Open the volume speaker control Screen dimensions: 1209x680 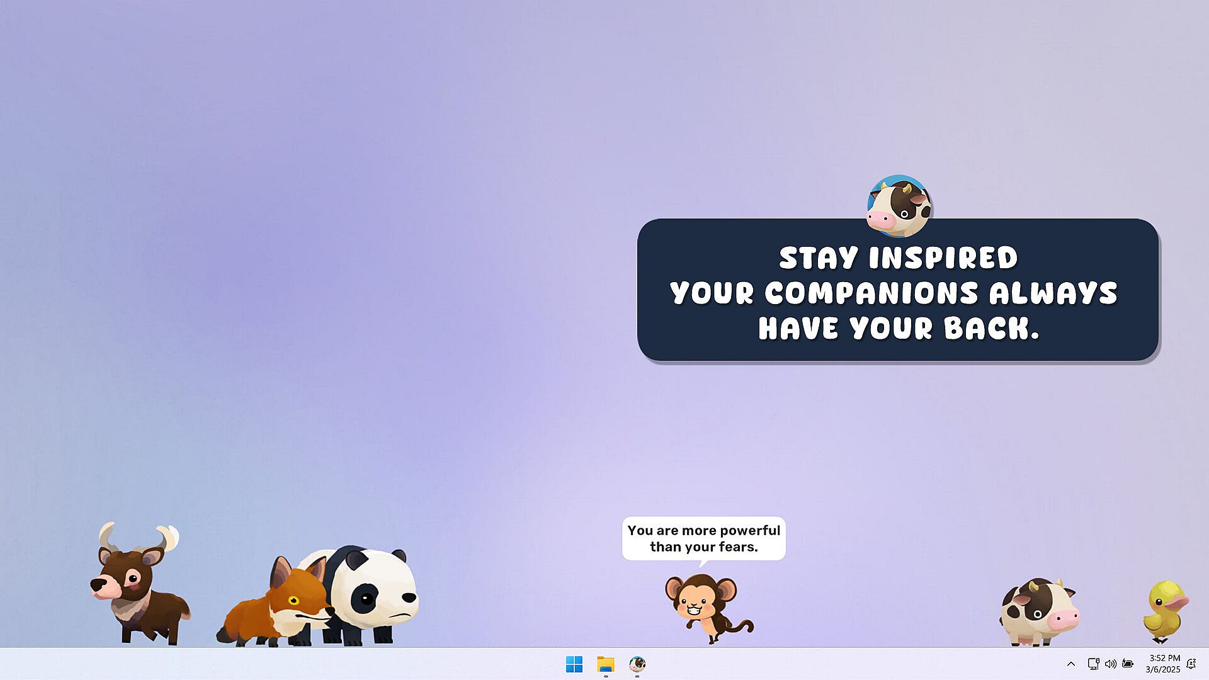tap(1110, 664)
